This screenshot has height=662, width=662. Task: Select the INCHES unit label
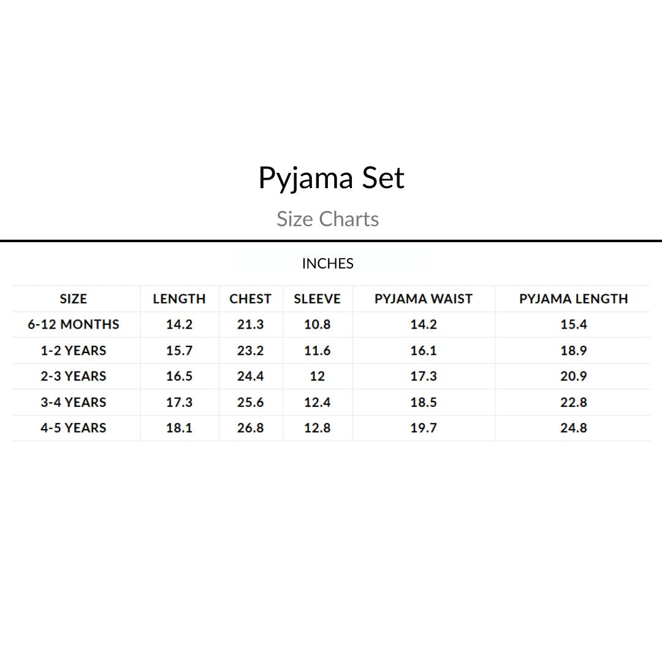click(328, 264)
